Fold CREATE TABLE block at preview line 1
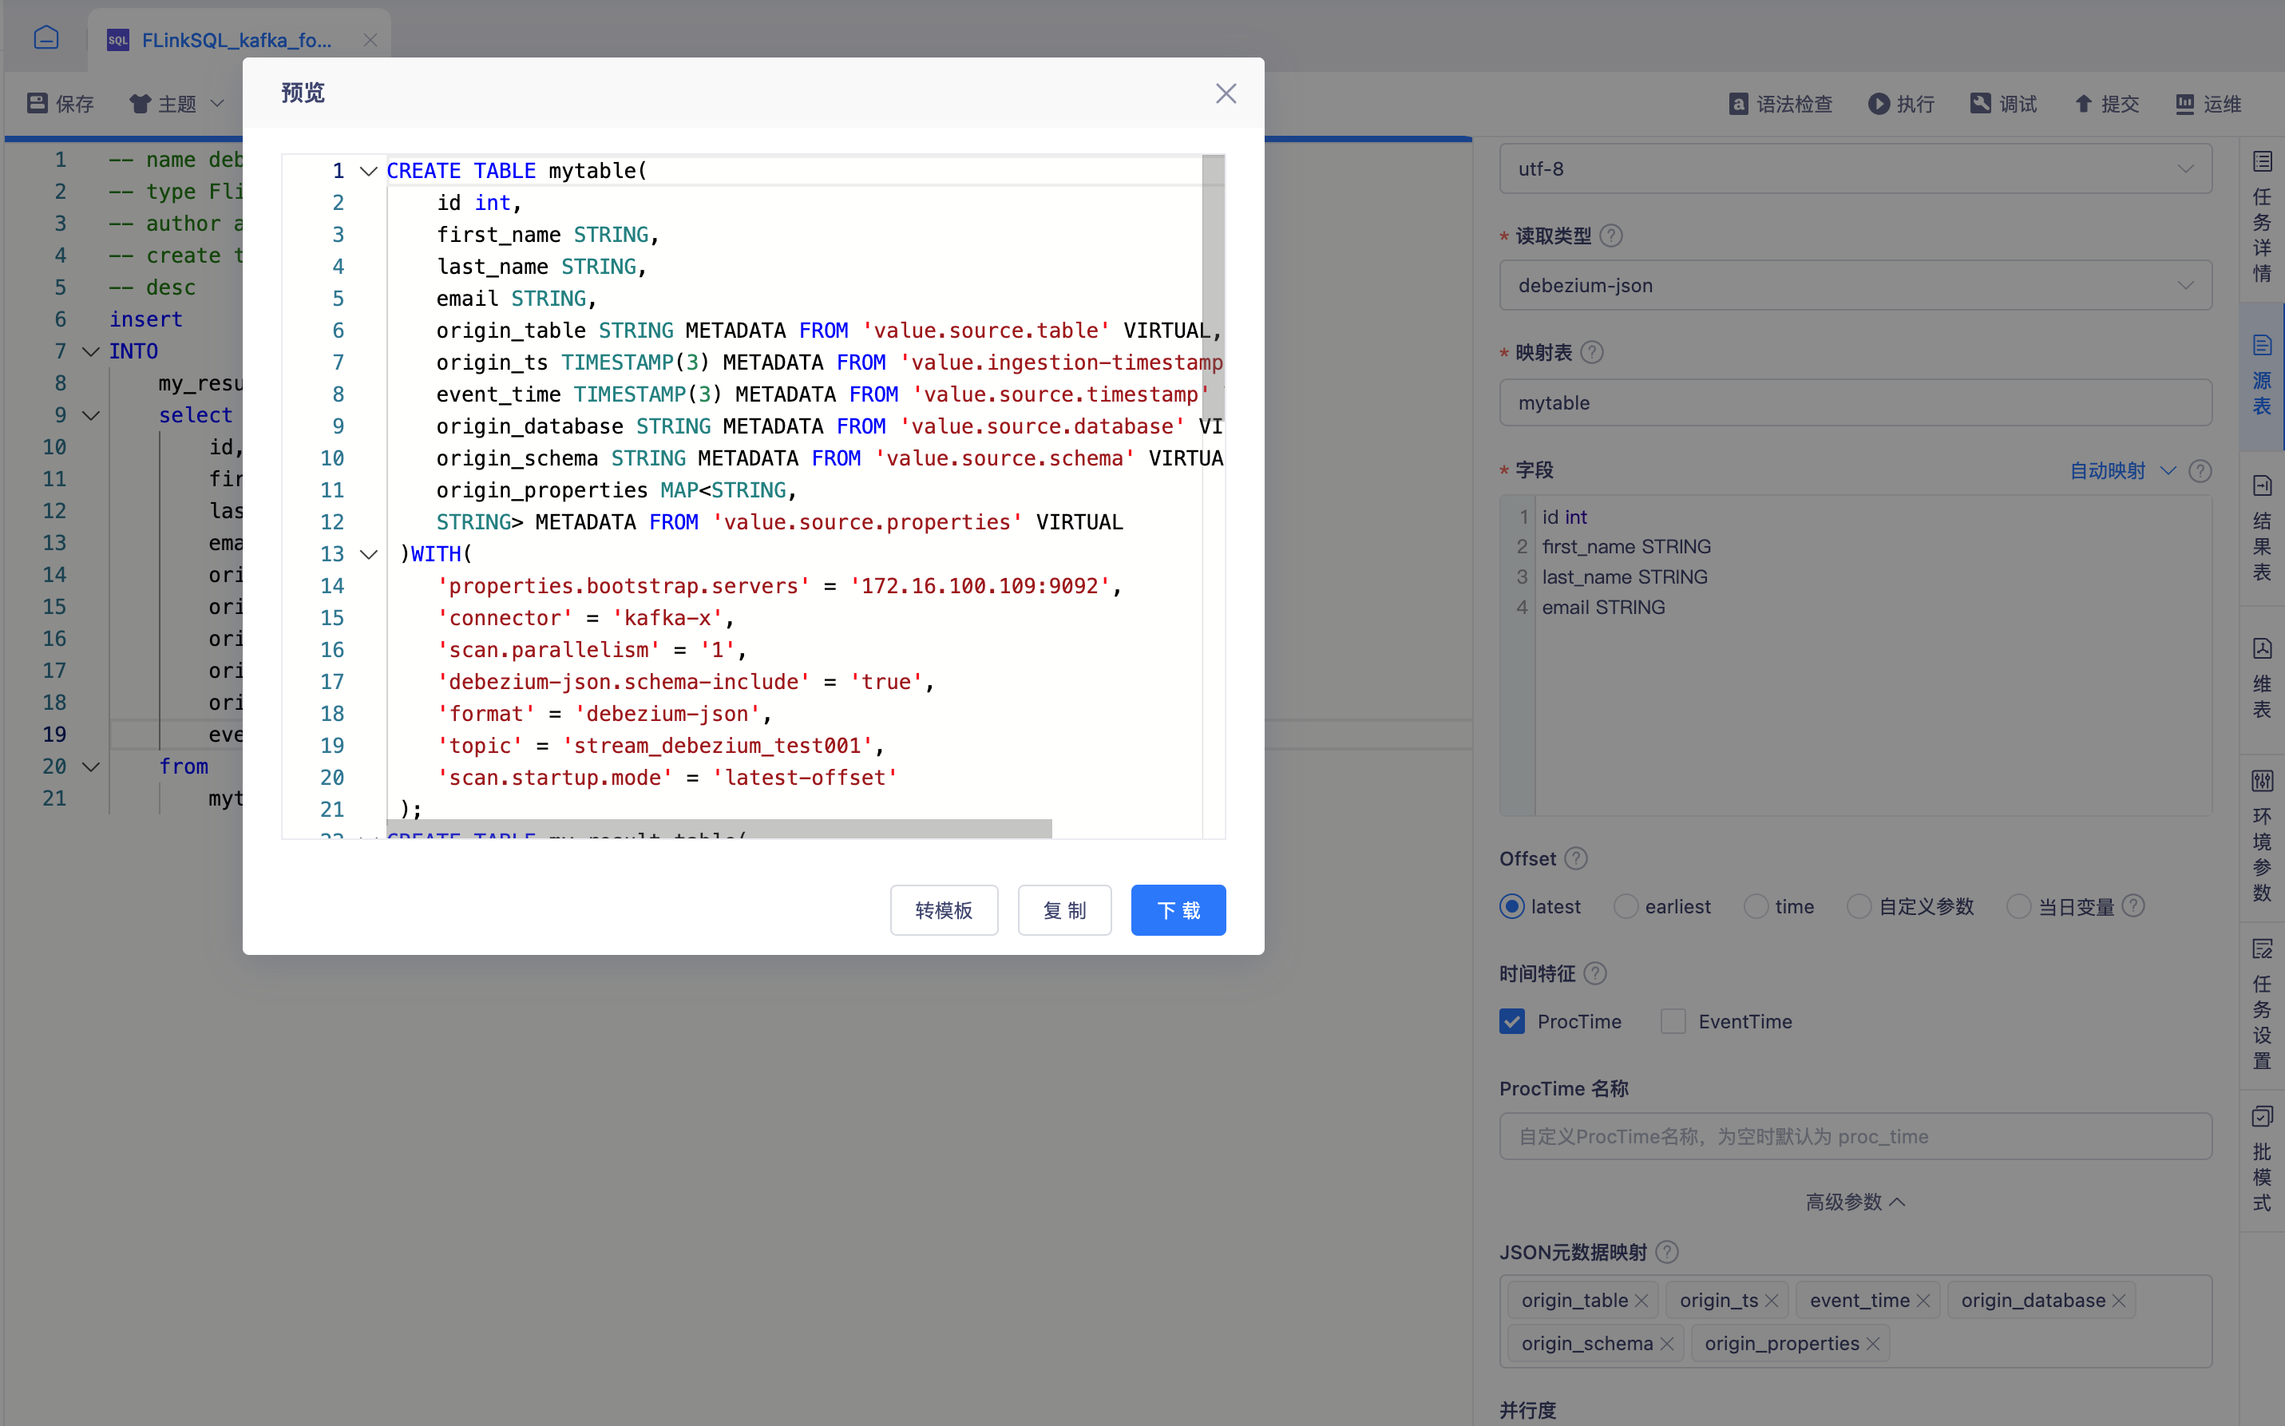Image resolution: width=2285 pixels, height=1426 pixels. tap(369, 171)
